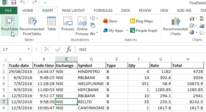
Task: Select the Qty value 351
Action: (139, 84)
